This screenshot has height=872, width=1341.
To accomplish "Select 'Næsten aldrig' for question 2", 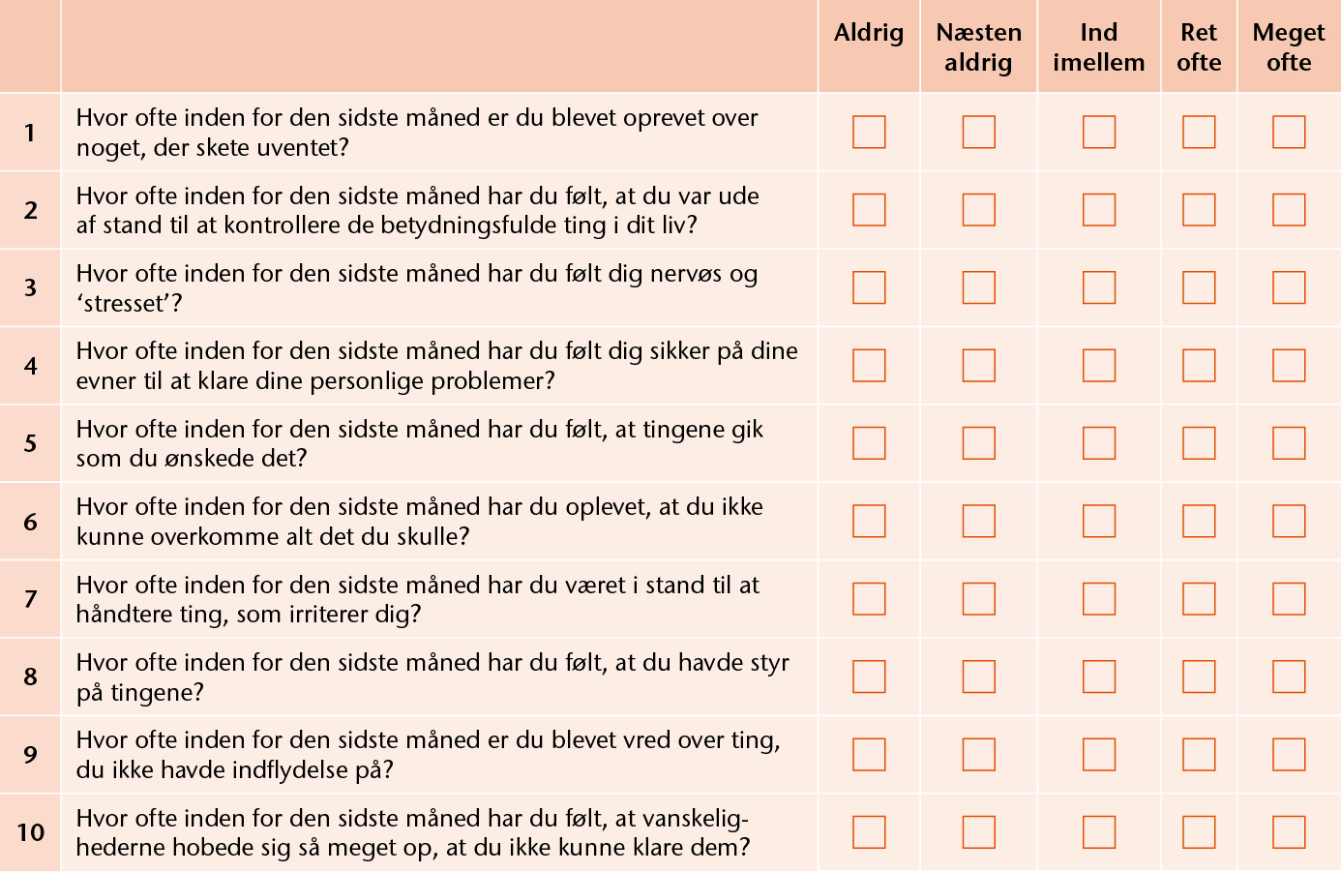I will pyautogui.click(x=979, y=210).
